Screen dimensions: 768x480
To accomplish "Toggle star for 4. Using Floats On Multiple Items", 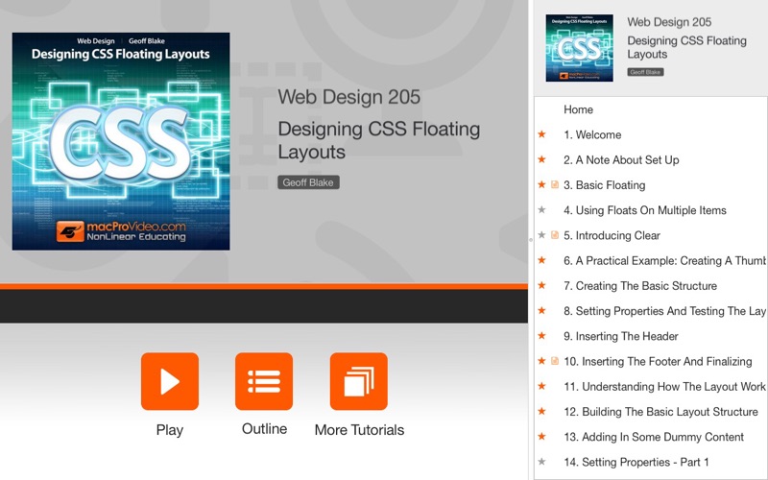I will point(541,209).
